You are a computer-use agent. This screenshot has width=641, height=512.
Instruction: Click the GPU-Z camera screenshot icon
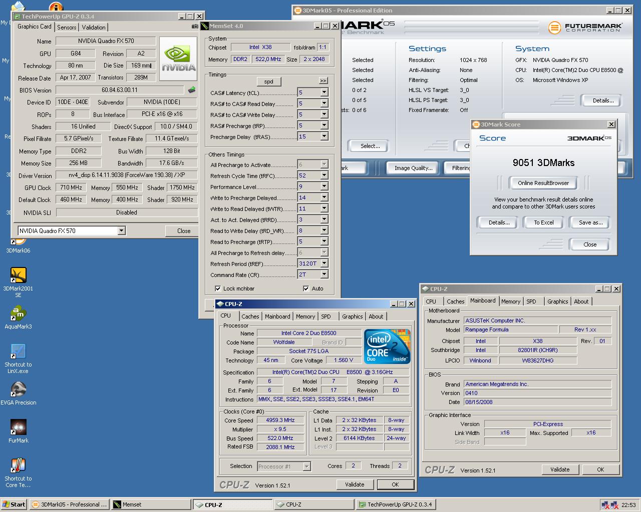pos(195,26)
